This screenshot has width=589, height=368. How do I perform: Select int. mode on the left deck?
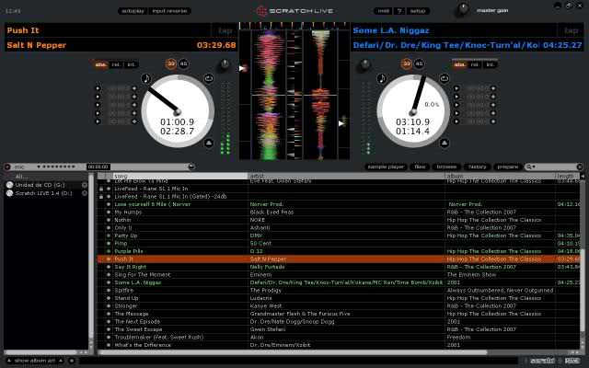click(131, 64)
